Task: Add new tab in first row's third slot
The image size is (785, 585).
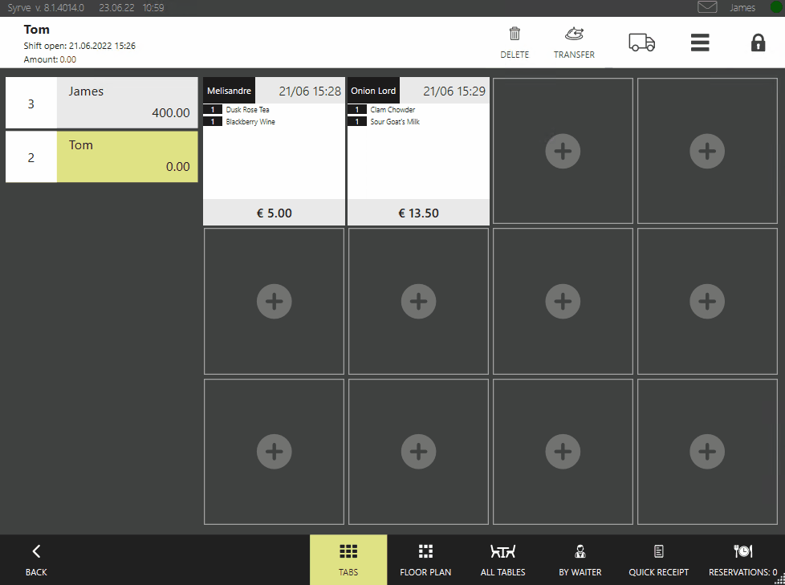Action: point(563,151)
